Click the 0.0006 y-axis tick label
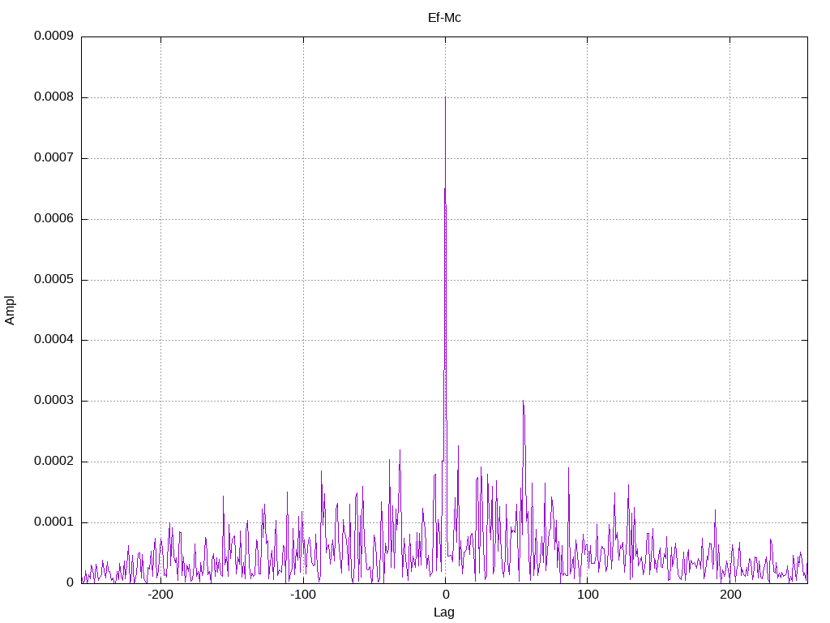The width and height of the screenshot is (830, 623). point(54,219)
